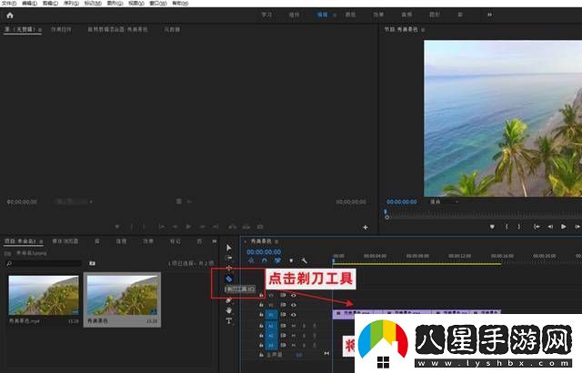Open timeline display settings wrench
Image resolution: width=582 pixels, height=373 pixels.
tap(304, 260)
